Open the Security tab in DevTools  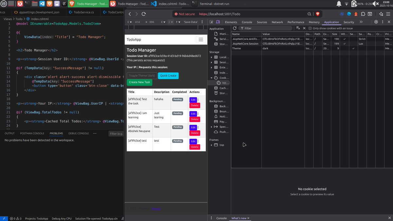(349, 22)
